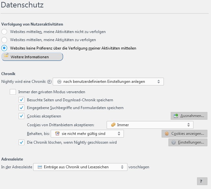Enable 'Immer den privaten Modus verwenden'
211x189 pixels.
pyautogui.click(x=13, y=92)
